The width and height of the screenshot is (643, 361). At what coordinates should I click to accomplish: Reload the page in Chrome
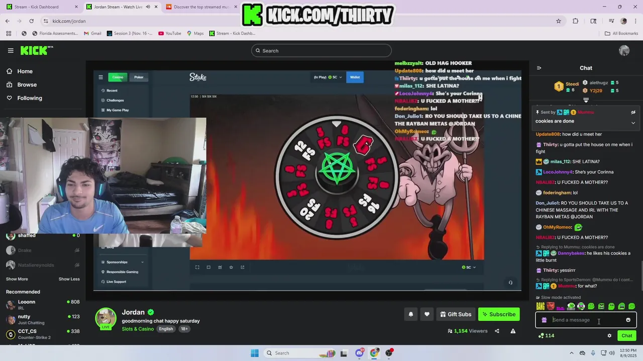(31, 21)
